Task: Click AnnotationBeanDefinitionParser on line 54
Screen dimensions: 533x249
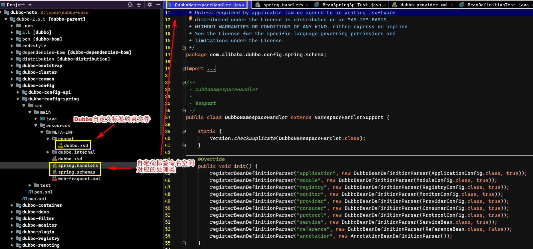Action: point(396,236)
